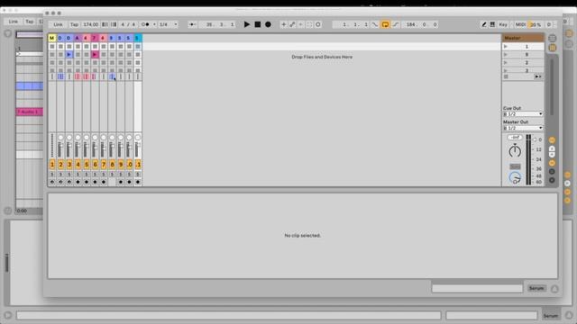Click the Link button in front window
This screenshot has height=324, width=577.
pyautogui.click(x=58, y=24)
